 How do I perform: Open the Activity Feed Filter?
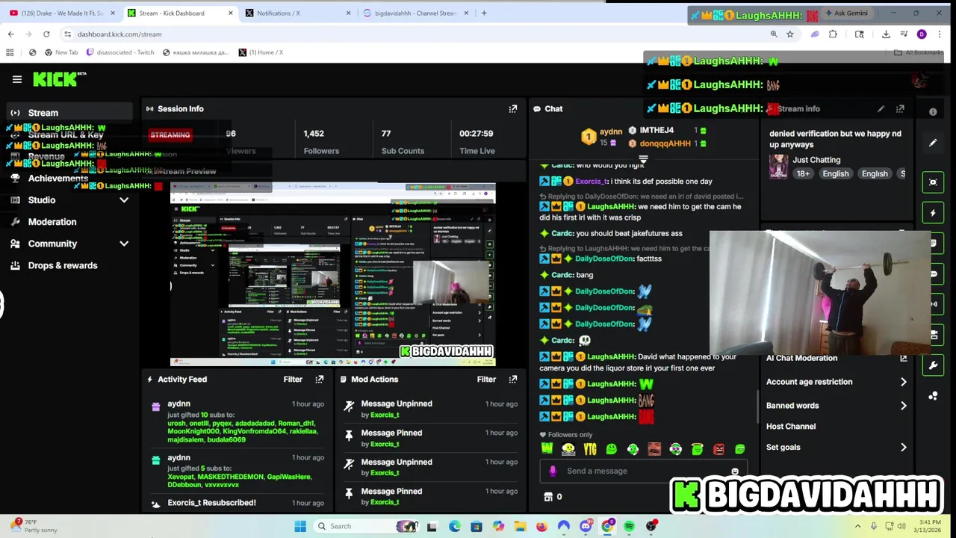[293, 380]
